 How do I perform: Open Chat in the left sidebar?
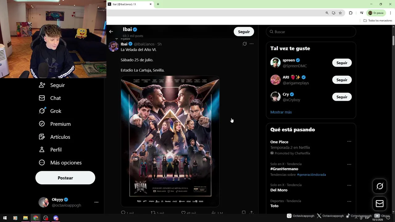tap(50, 98)
